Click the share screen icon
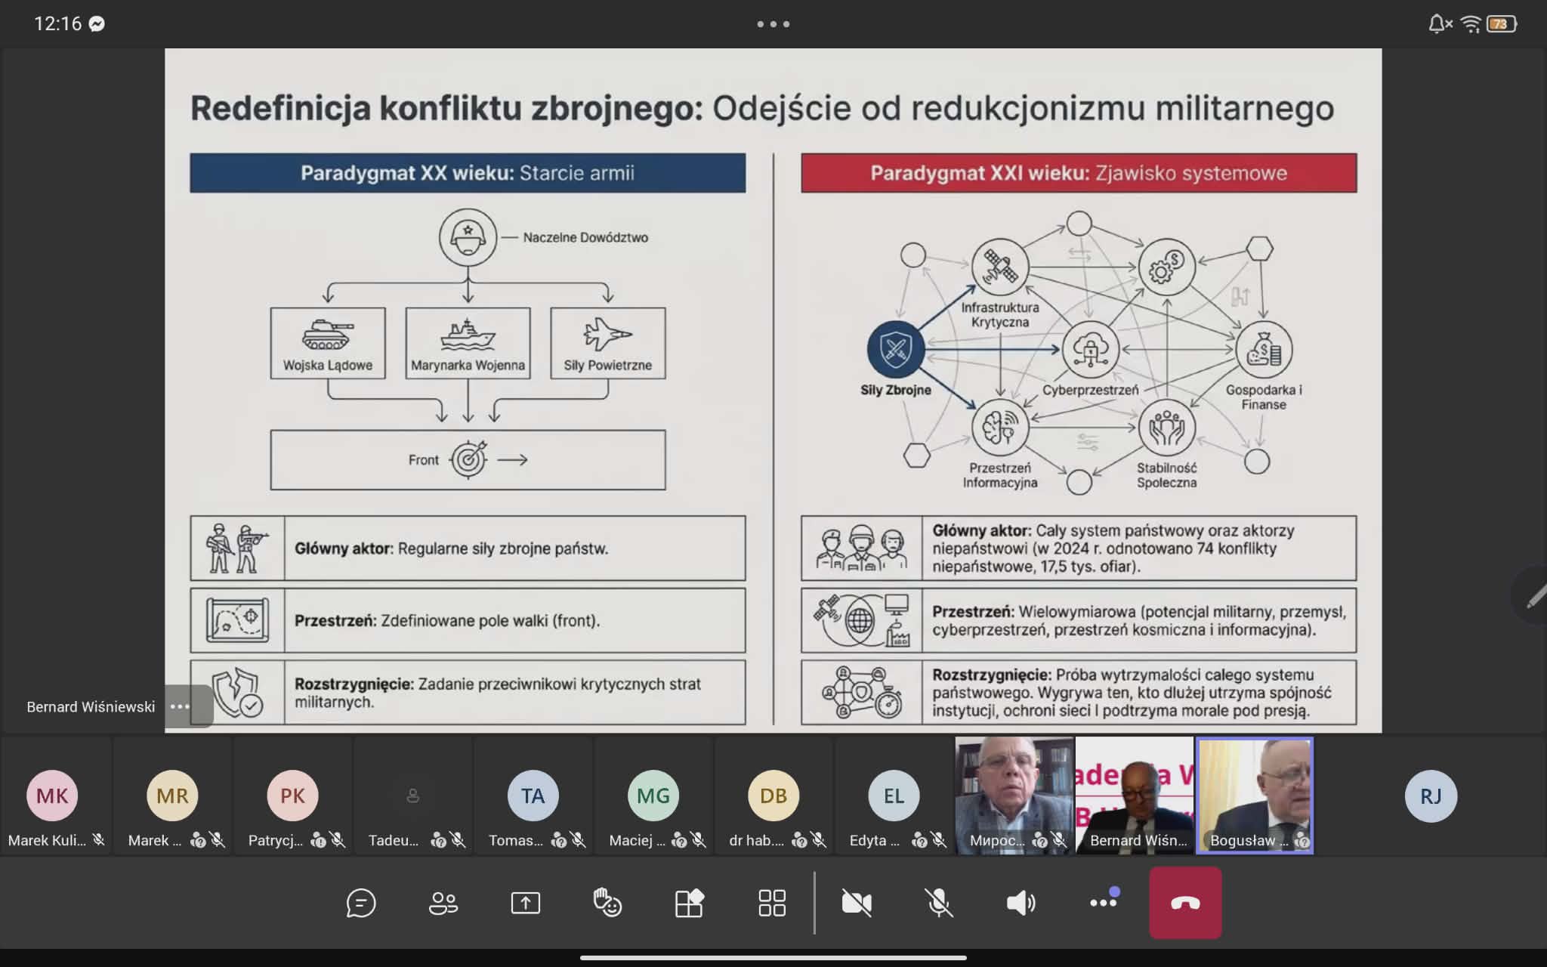This screenshot has height=967, width=1547. click(x=525, y=903)
